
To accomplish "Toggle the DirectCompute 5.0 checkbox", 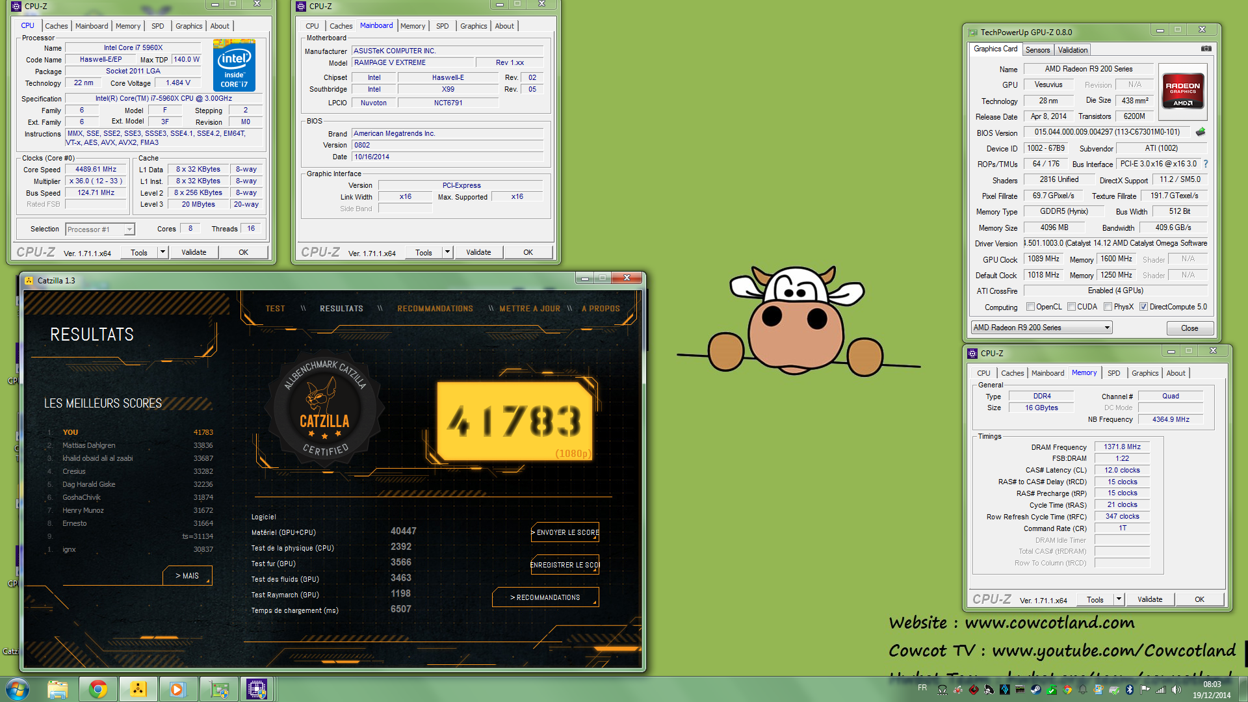I will (1143, 307).
